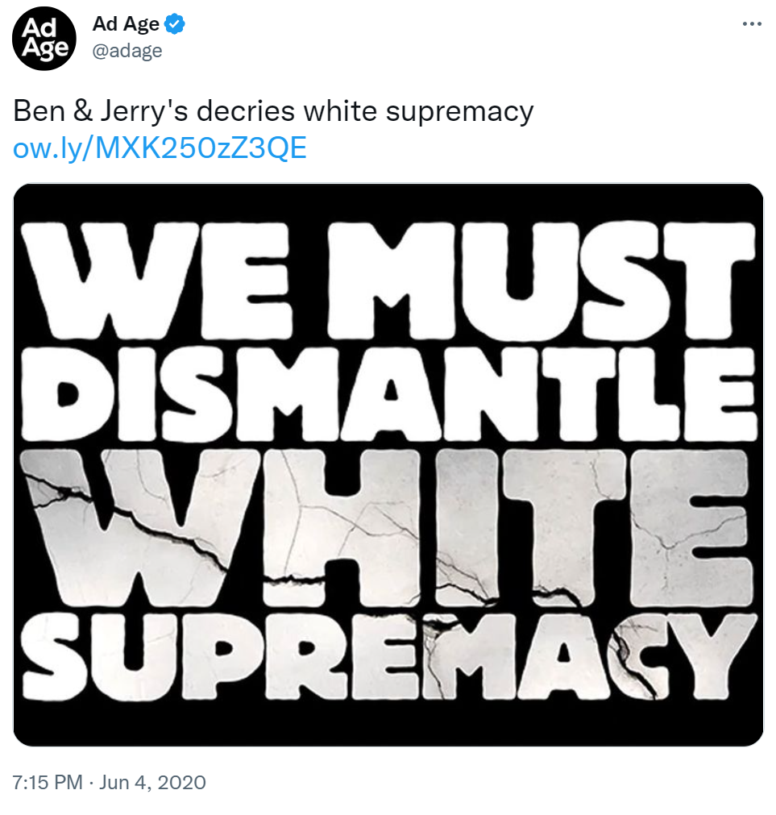Click "Jerry's" in the tweet text
776x815 pixels.
click(x=144, y=111)
